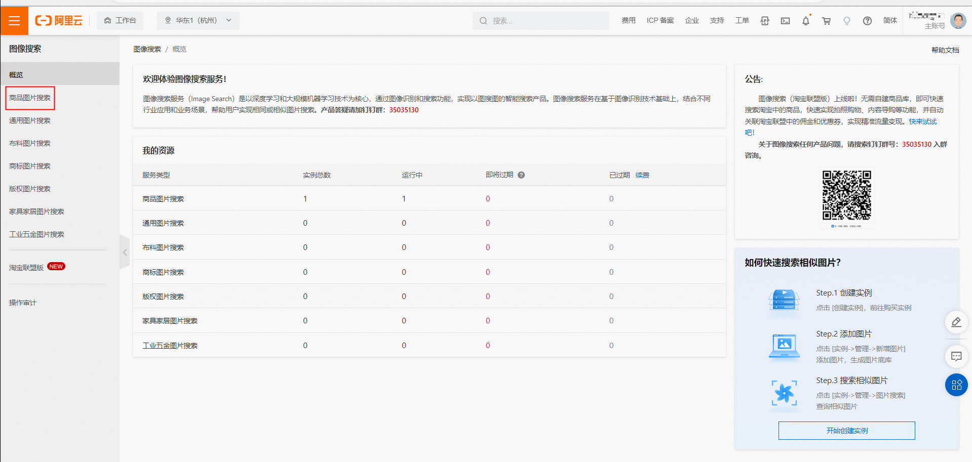Open 通用图片搜索 in the sidebar
Image resolution: width=972 pixels, height=462 pixels.
[30, 120]
